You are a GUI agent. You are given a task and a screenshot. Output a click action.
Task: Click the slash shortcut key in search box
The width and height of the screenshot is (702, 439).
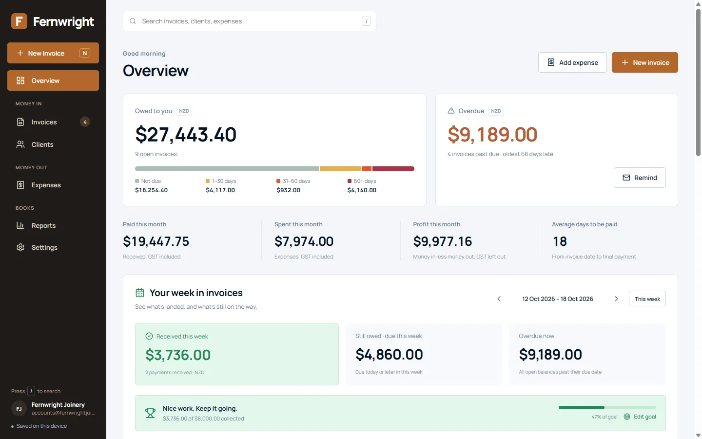(366, 21)
